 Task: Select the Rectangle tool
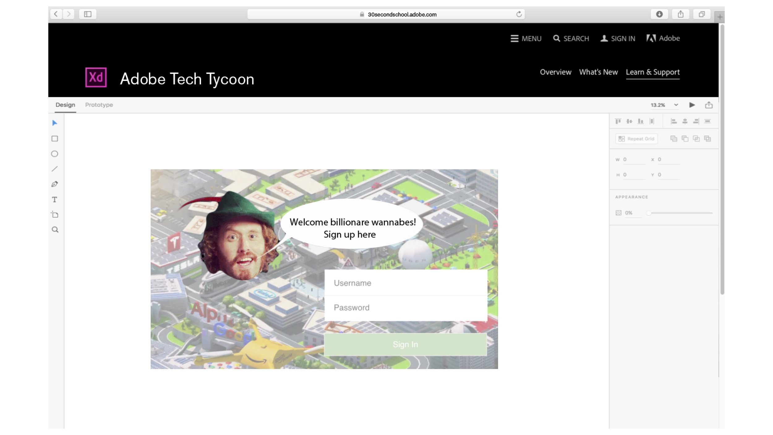pyautogui.click(x=55, y=139)
